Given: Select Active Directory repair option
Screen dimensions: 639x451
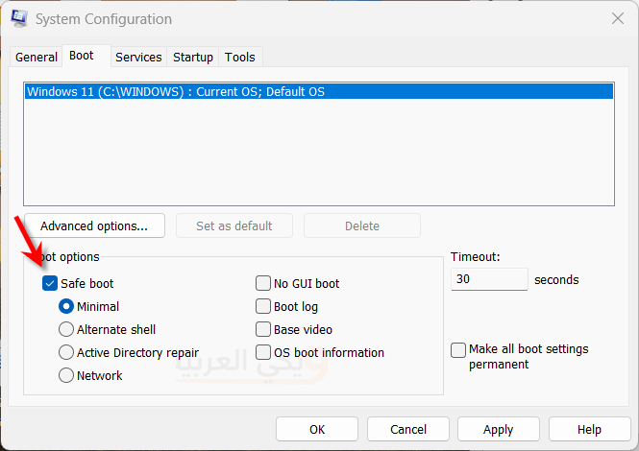Looking at the screenshot, I should point(66,352).
